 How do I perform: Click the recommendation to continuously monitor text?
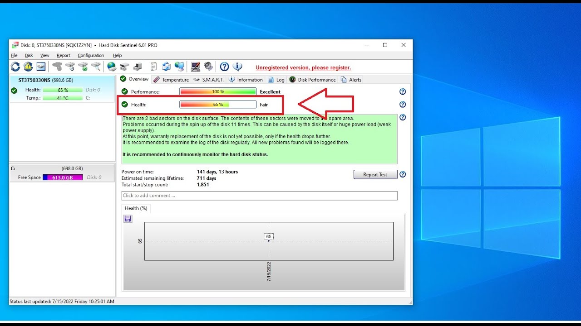[195, 154]
